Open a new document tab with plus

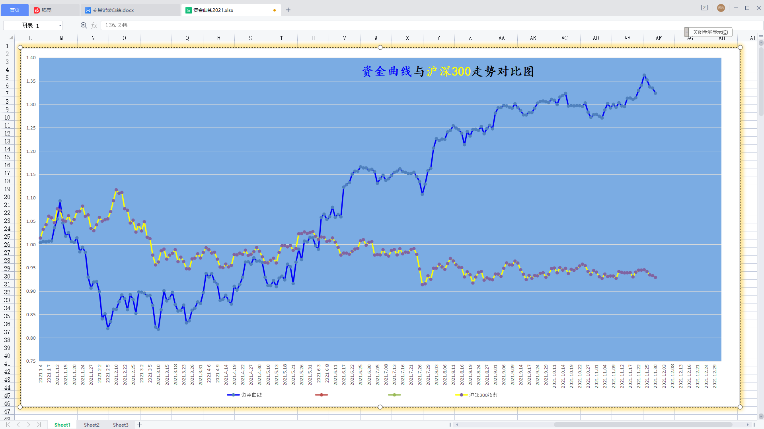point(288,10)
